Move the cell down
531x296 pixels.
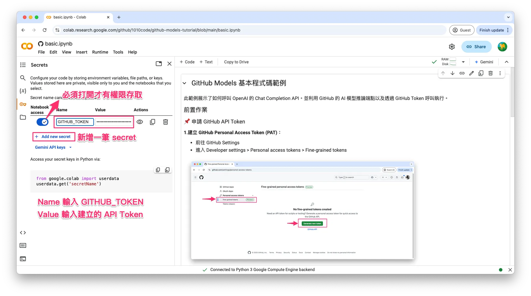(453, 73)
